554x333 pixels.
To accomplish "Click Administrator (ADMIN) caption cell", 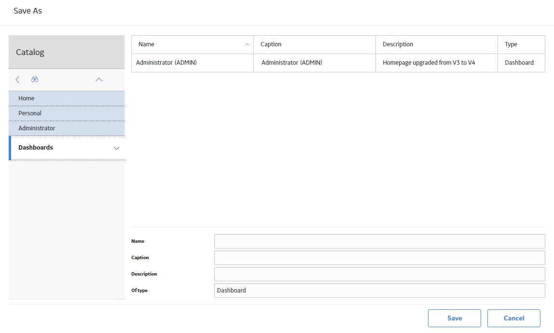I will [x=315, y=63].
